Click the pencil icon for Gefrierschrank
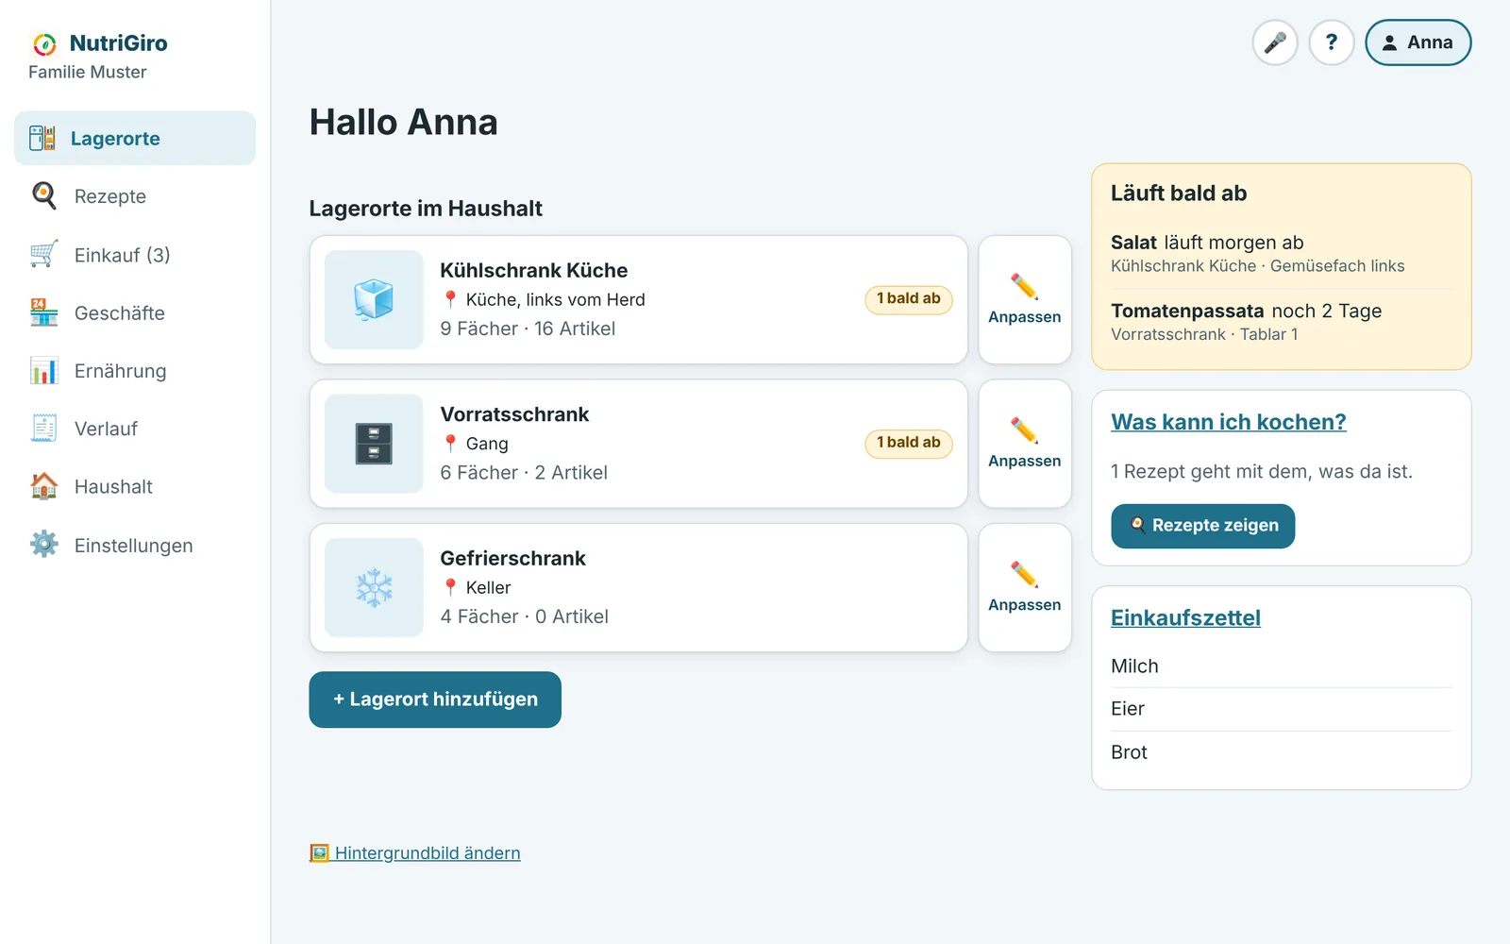The height and width of the screenshot is (944, 1510). coord(1024,574)
